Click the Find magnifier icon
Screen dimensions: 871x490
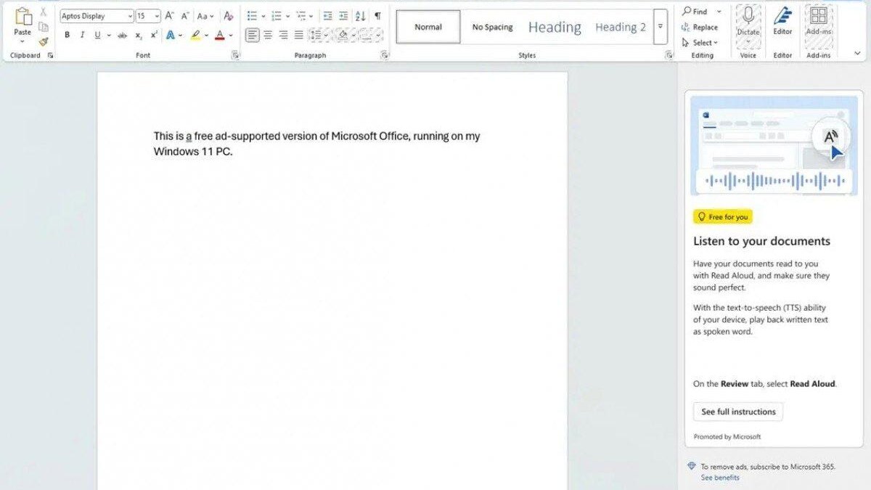tap(687, 11)
